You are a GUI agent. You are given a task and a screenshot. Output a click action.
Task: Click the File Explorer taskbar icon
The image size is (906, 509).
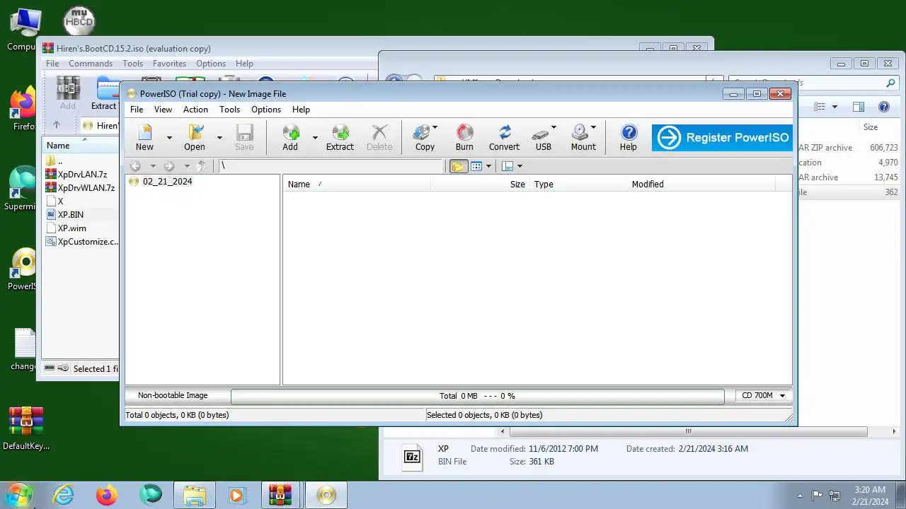click(195, 495)
